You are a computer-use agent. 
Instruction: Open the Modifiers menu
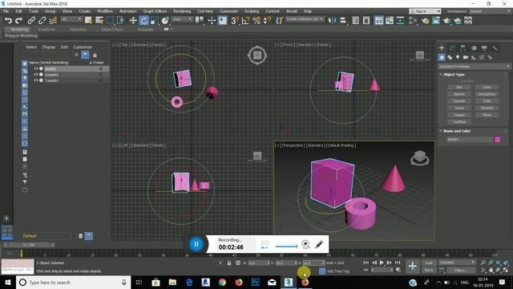point(105,11)
